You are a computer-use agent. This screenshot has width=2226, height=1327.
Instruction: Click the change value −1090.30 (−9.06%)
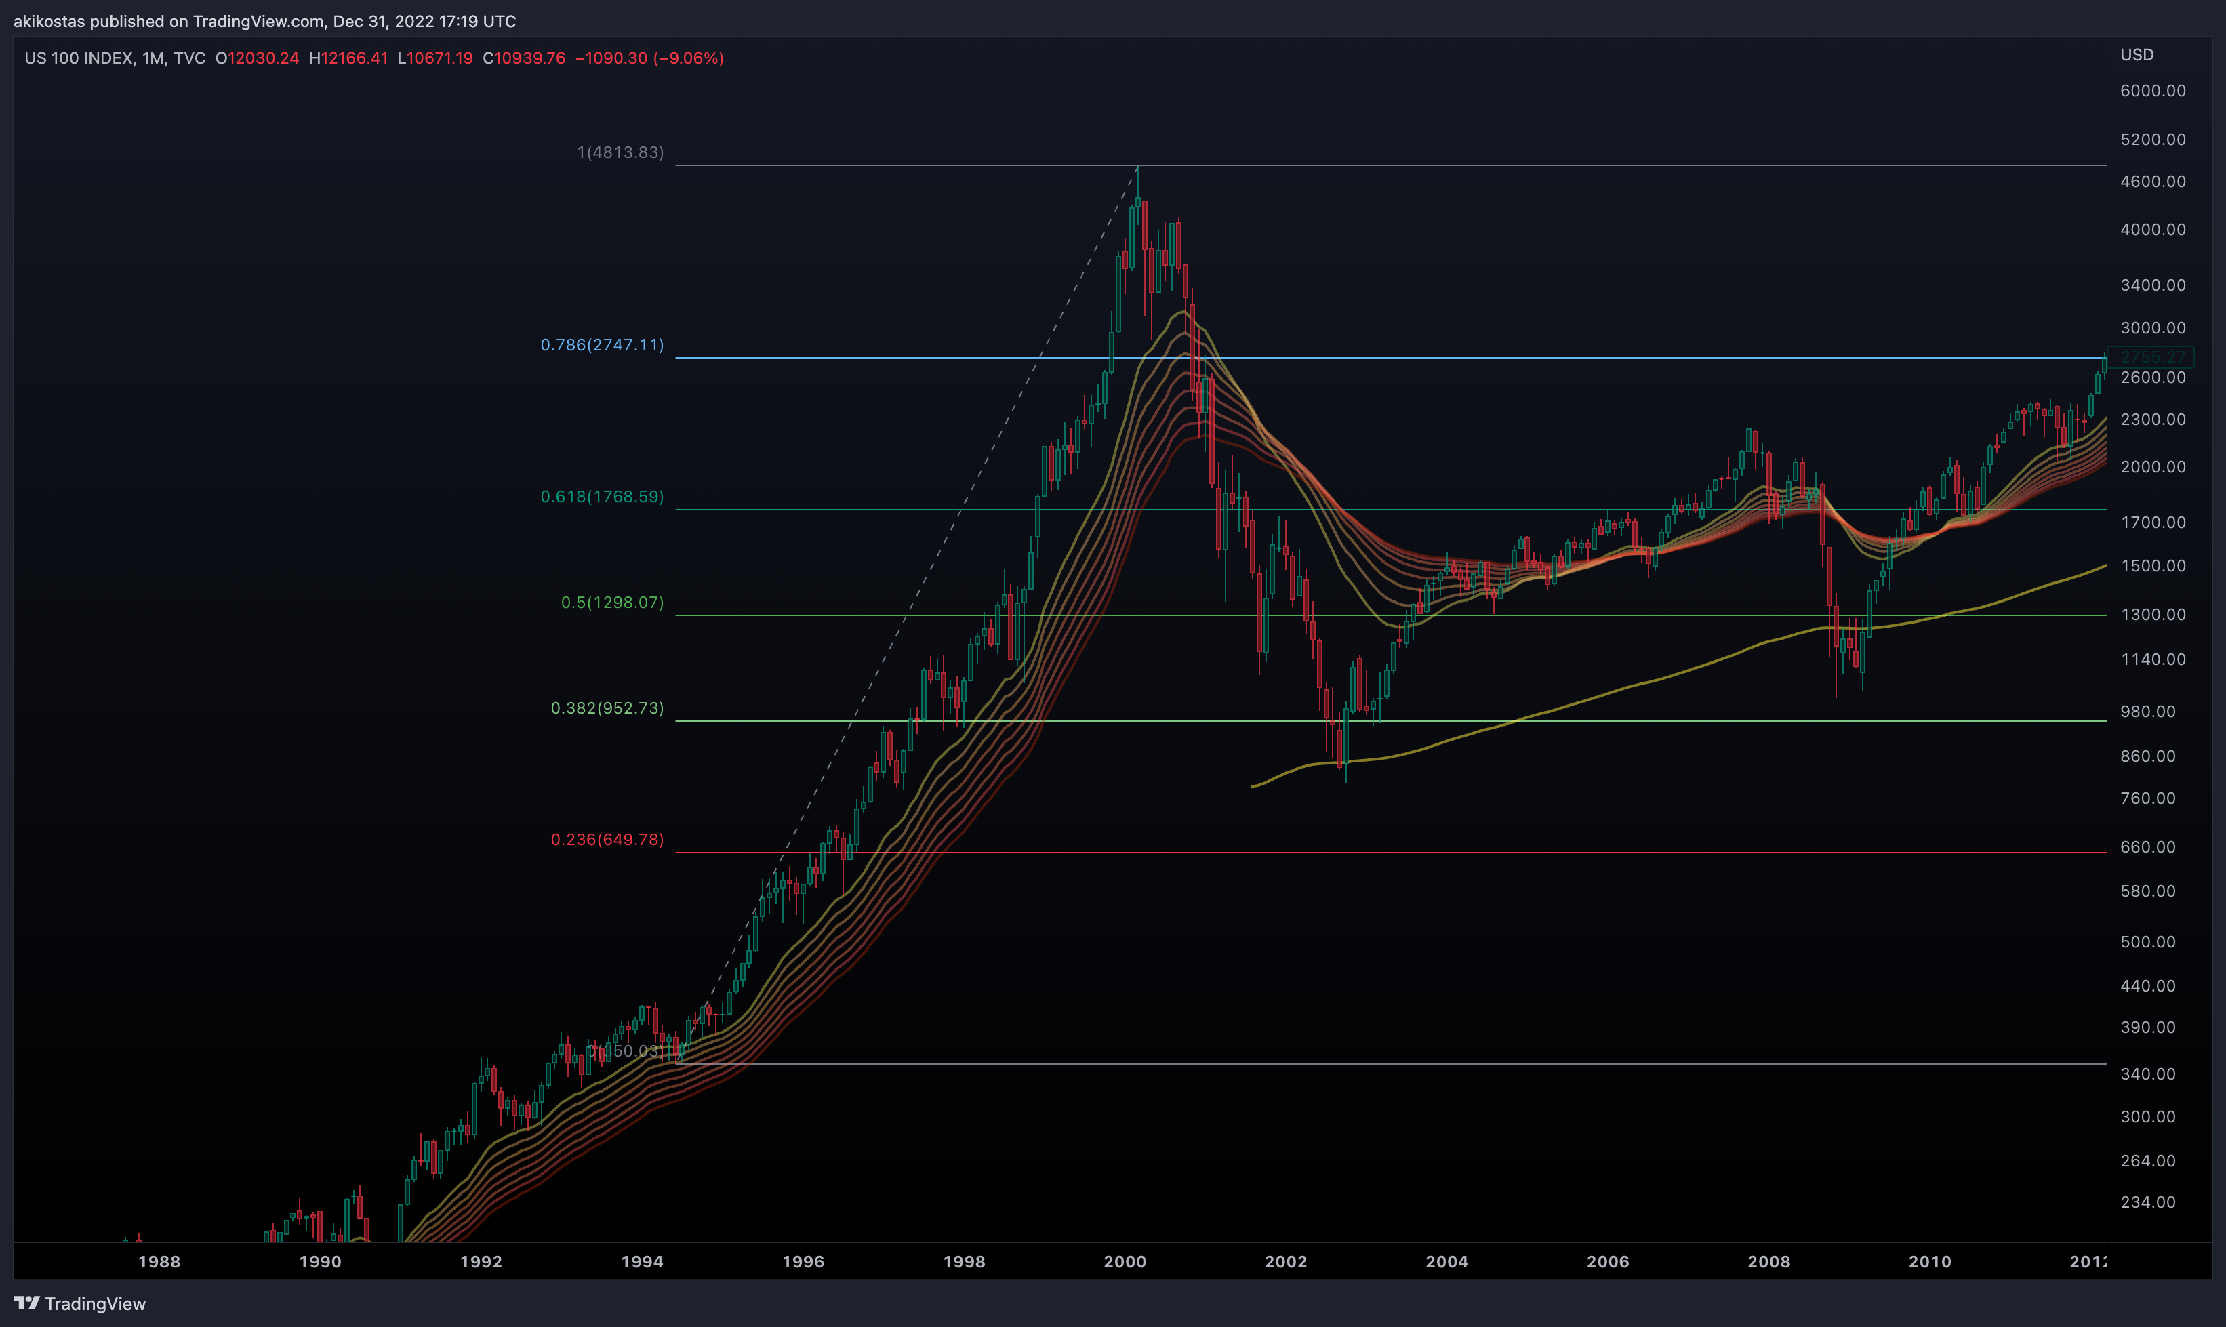(x=649, y=58)
